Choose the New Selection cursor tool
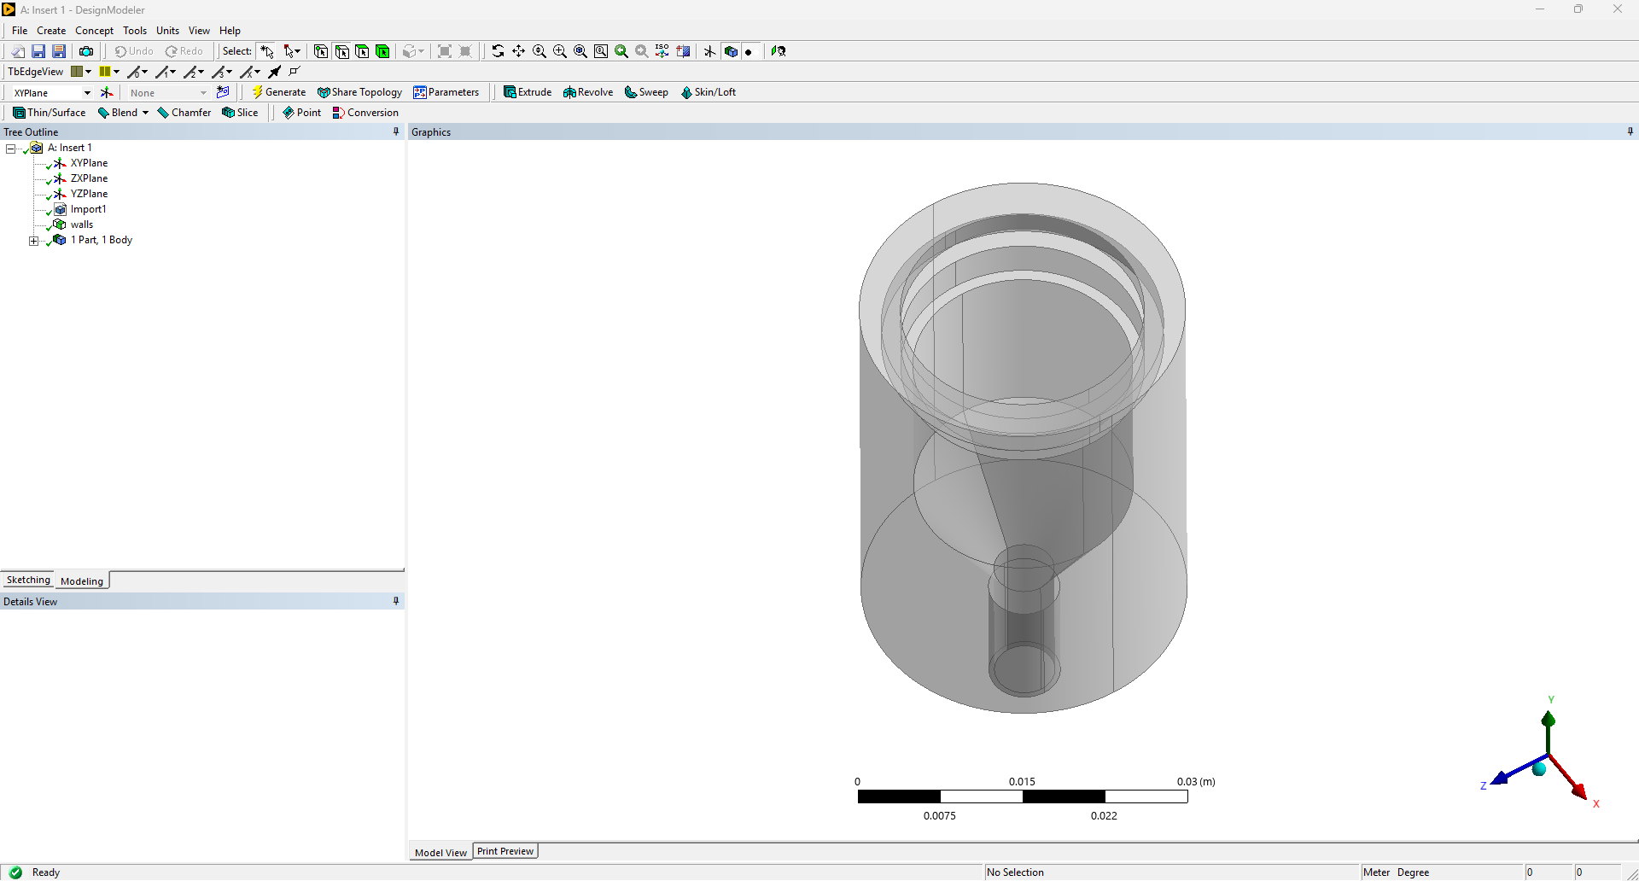 (267, 51)
